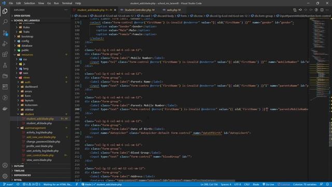Close the student_add.blade.php tab
Image resolution: width=332 pixels, height=187 pixels.
[x=115, y=10]
